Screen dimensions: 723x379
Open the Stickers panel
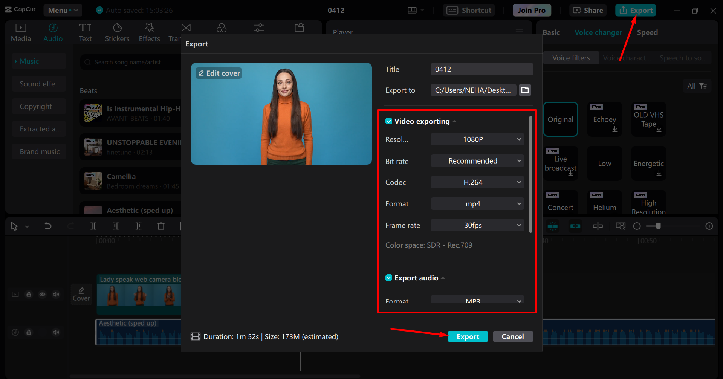(117, 32)
